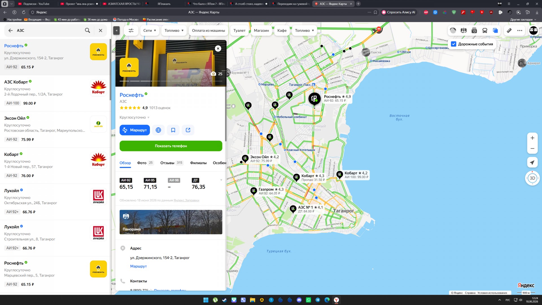Close the Роснефть station card
Image resolution: width=542 pixels, height=305 pixels.
tap(218, 49)
